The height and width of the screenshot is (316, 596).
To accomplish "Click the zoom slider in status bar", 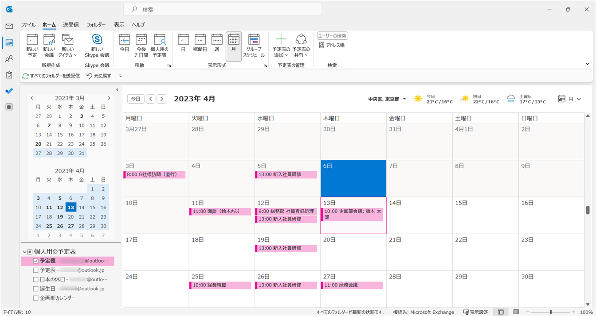I will [x=550, y=312].
